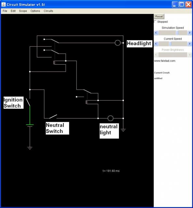Click the Current Speed slider left arrow
193x208 pixels.
(x=156, y=44)
